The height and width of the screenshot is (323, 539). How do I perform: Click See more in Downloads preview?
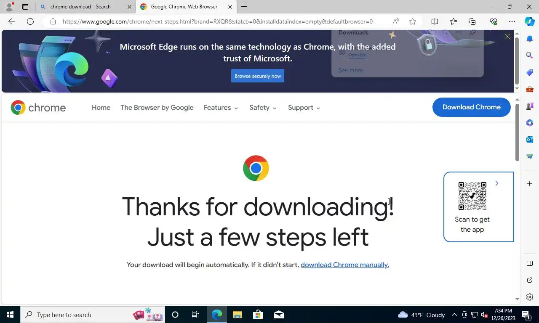(x=350, y=70)
